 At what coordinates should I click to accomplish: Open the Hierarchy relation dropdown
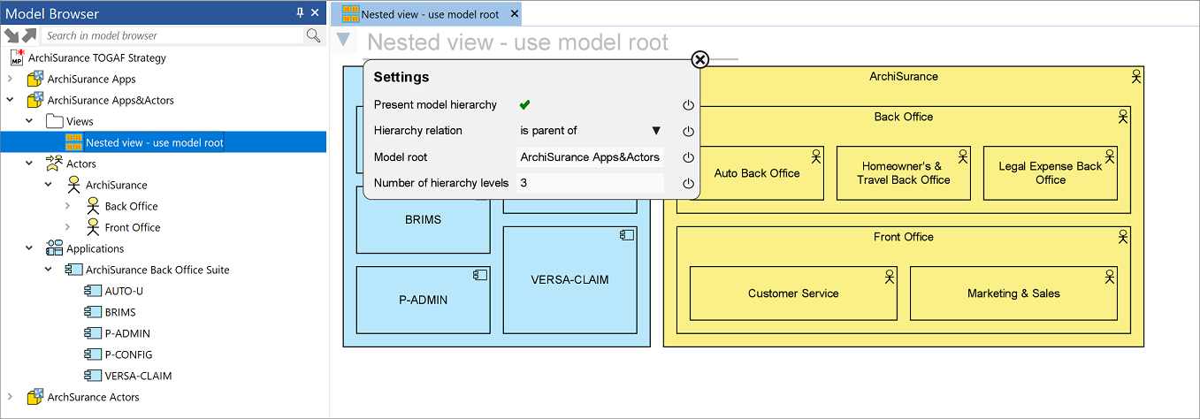pyautogui.click(x=656, y=131)
